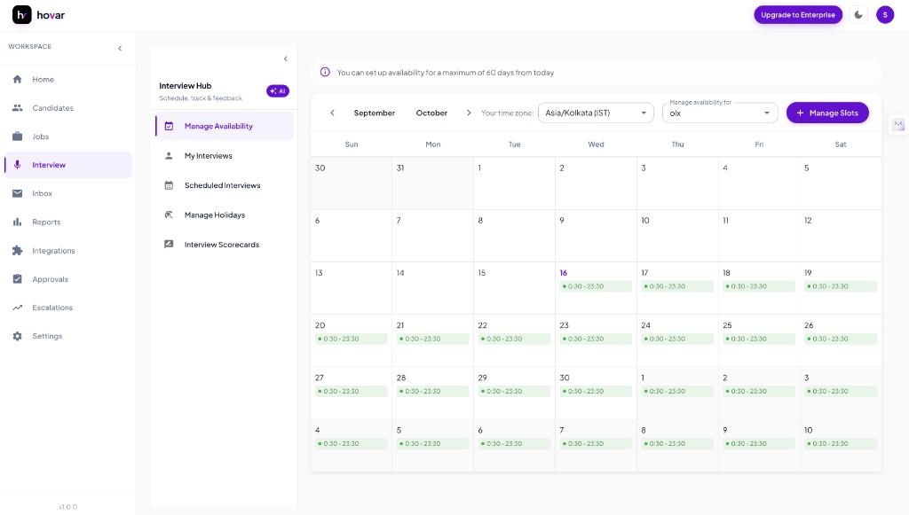The width and height of the screenshot is (909, 515).
Task: Click the Wed column header
Action: 596,144
